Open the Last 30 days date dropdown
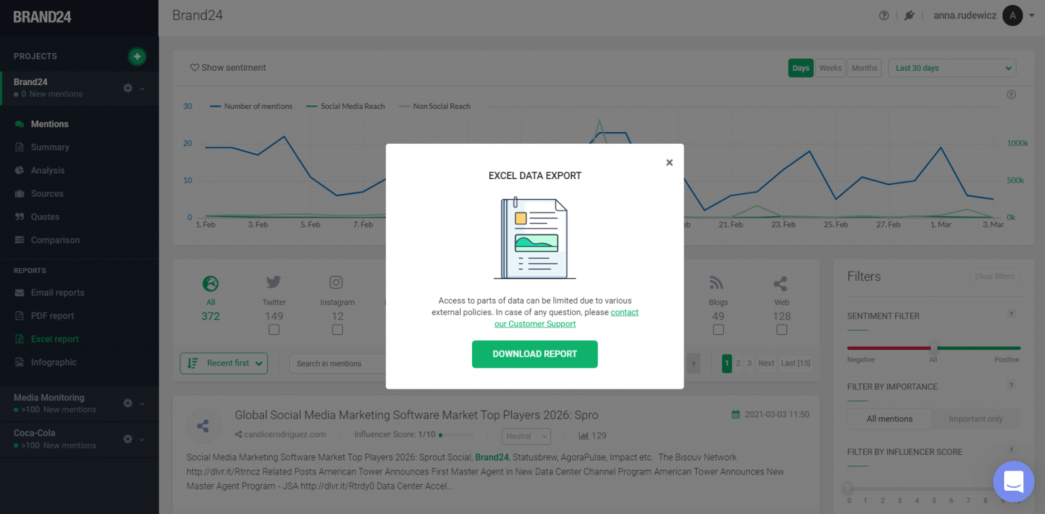The image size is (1045, 514). (951, 68)
